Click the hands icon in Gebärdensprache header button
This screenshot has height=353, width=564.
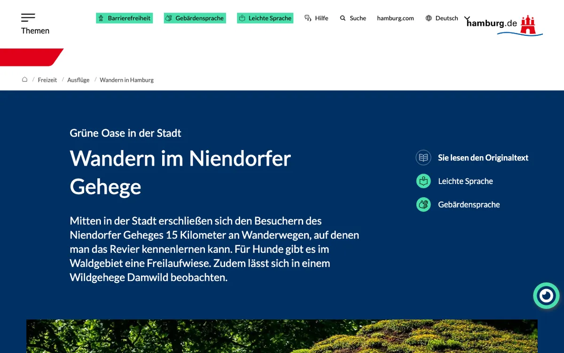point(169,18)
